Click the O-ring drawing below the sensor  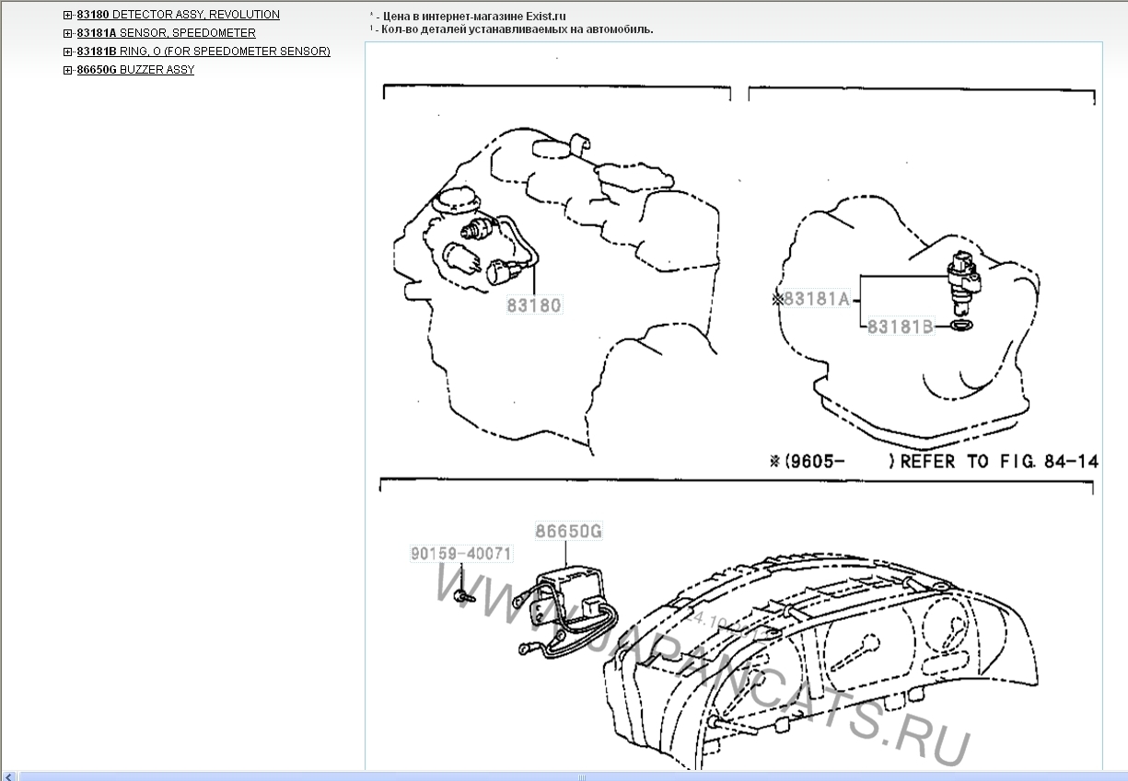(x=960, y=326)
